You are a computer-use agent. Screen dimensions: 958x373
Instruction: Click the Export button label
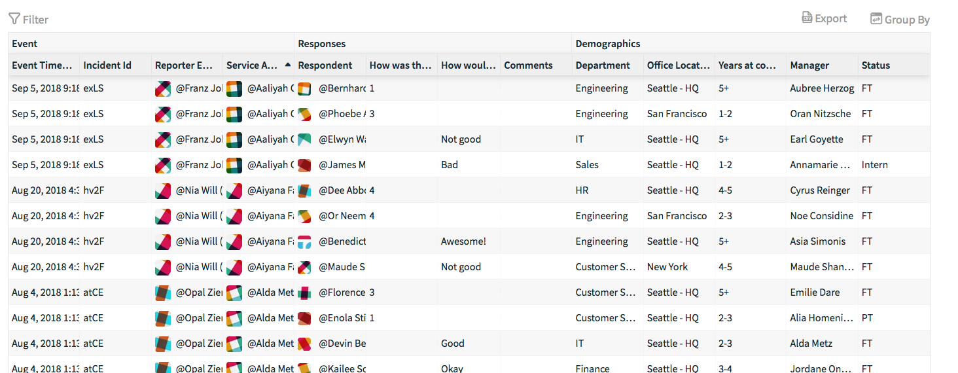pyautogui.click(x=831, y=18)
